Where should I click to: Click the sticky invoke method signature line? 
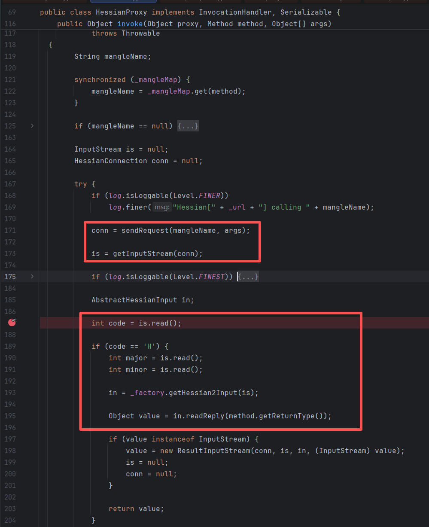(x=193, y=24)
